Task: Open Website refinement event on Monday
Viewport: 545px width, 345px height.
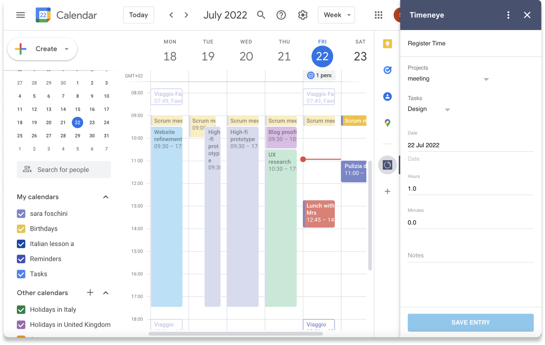Action: (x=167, y=217)
